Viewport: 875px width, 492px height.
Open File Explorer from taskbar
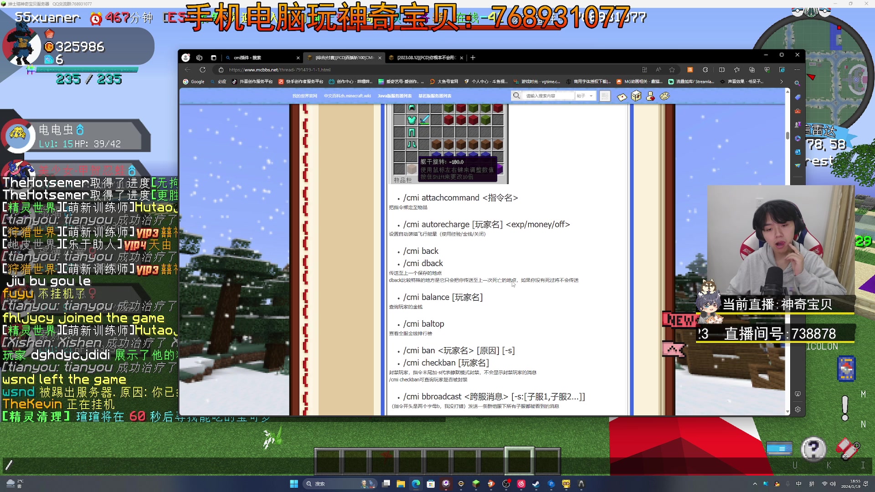(401, 484)
